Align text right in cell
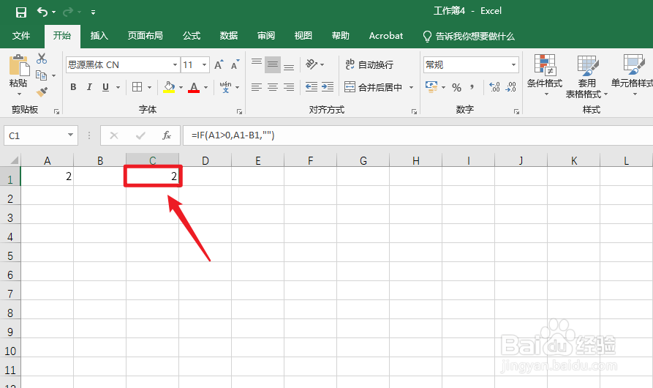Screen dimensions: 653x388 (289, 87)
